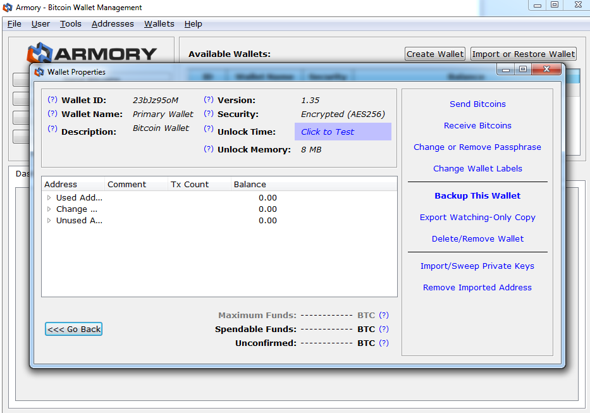Open the Wallets menu

pos(159,24)
